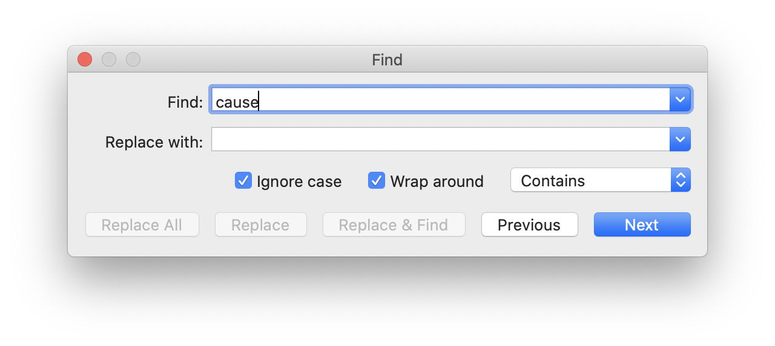Screen dimensions: 775x346
Task: Focus the Find text field containing "cause"
Action: pyautogui.click(x=440, y=100)
